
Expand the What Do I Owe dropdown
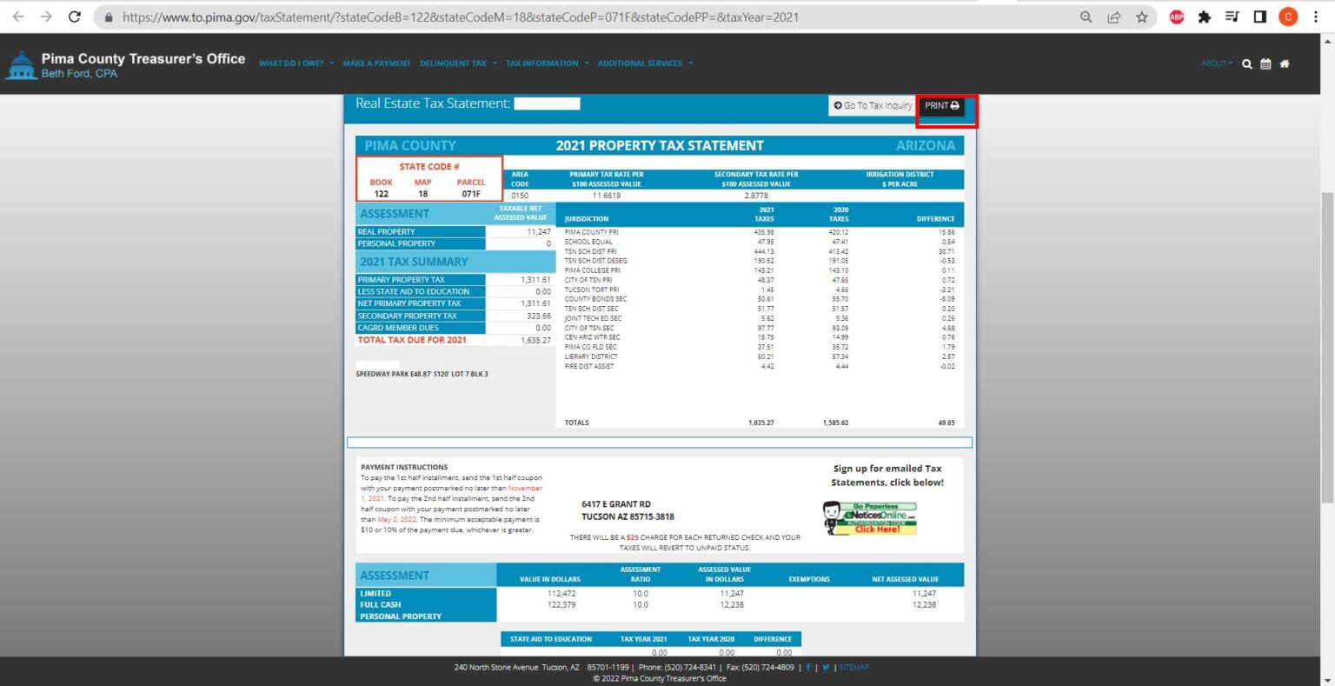tap(296, 63)
